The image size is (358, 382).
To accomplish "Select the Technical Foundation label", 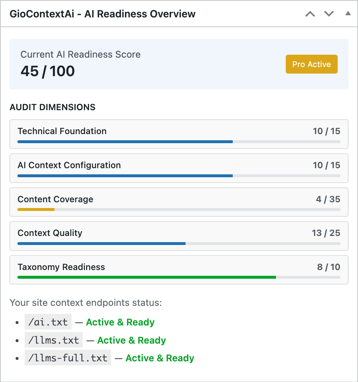I will (62, 131).
